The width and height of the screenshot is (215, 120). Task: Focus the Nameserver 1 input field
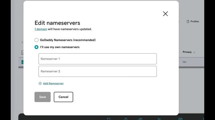click(97, 59)
